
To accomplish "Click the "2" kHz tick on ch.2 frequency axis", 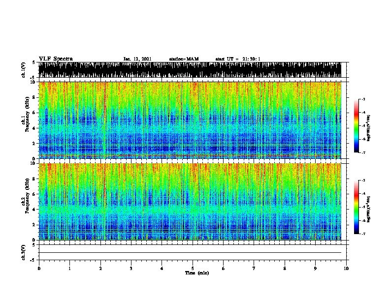I will coord(34,225).
